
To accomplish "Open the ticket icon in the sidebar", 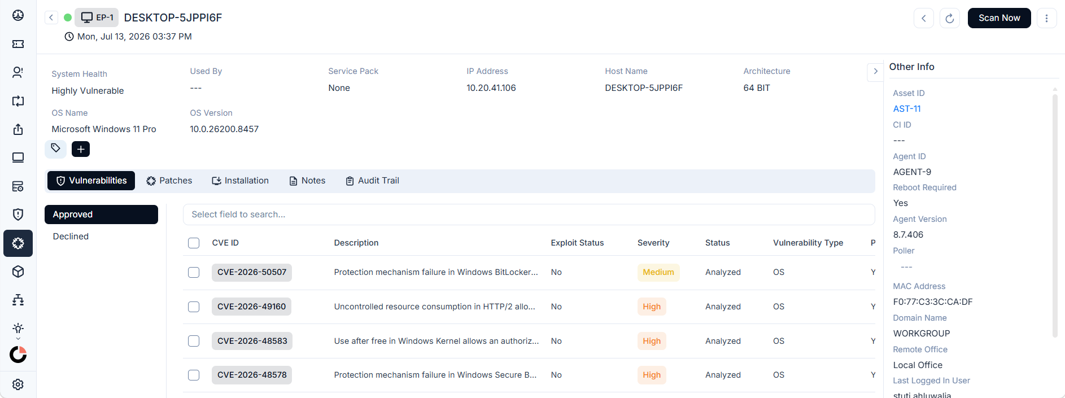I will [18, 44].
